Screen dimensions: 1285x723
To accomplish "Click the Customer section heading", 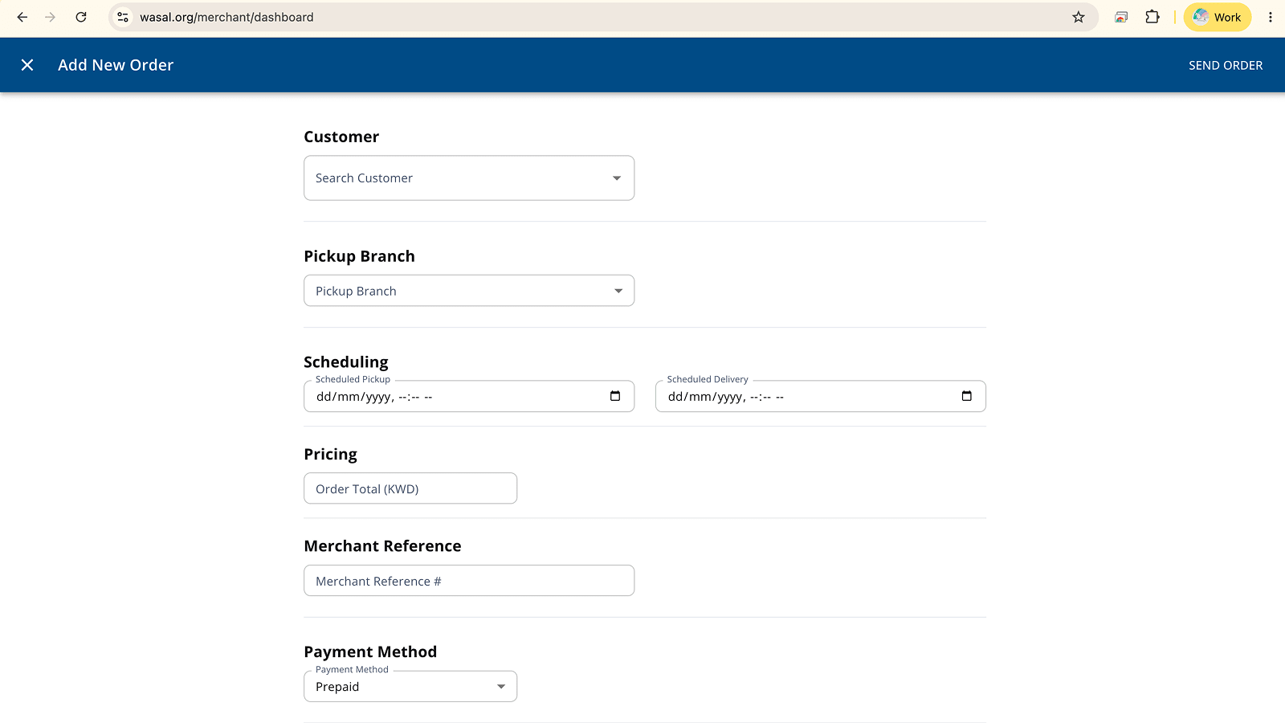I will [341, 137].
